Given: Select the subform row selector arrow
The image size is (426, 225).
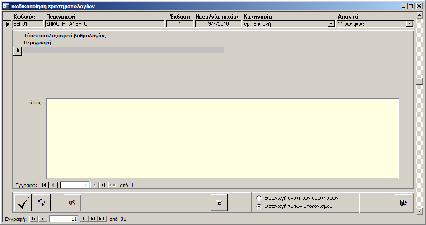Looking at the screenshot, I should (x=18, y=51).
